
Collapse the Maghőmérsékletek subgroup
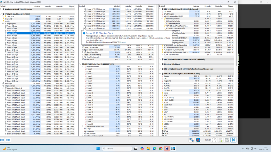click(x=83, y=67)
